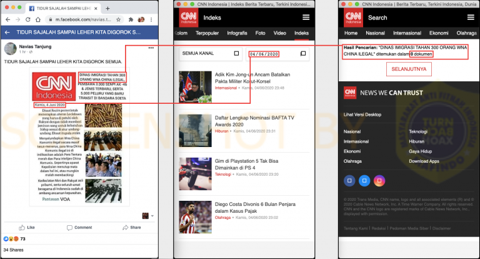Click small CNN logo beside NEWS WE CAN TRUST
Viewport: 480px width, 259px height.
click(350, 93)
